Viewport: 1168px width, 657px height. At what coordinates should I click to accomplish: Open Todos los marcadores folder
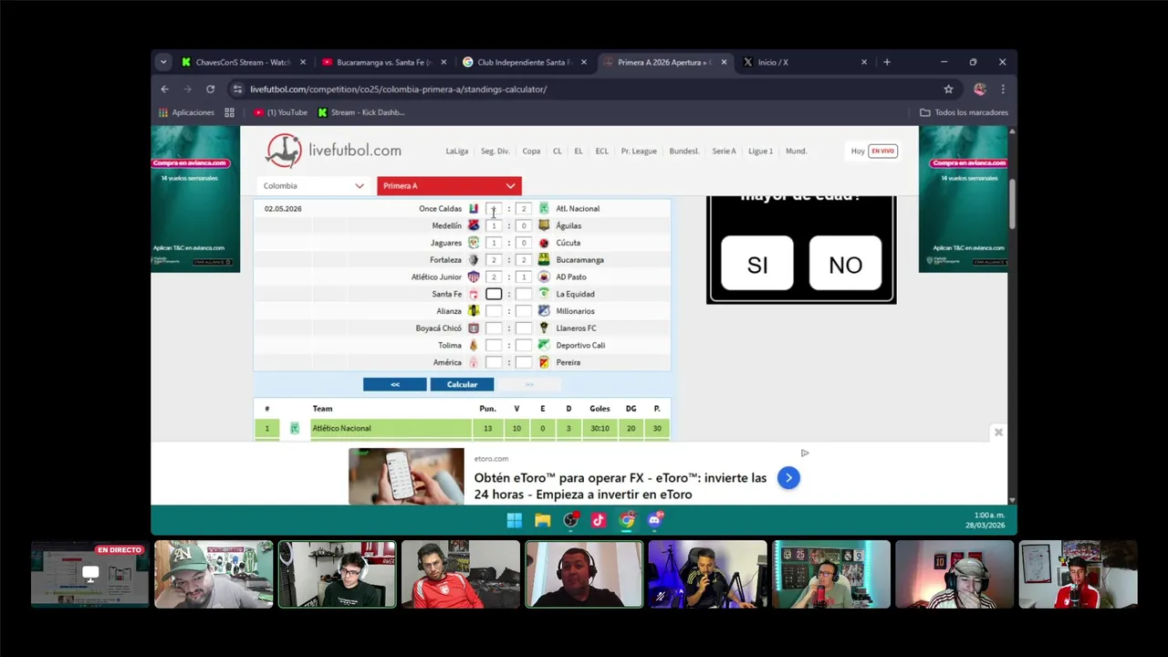pos(964,112)
